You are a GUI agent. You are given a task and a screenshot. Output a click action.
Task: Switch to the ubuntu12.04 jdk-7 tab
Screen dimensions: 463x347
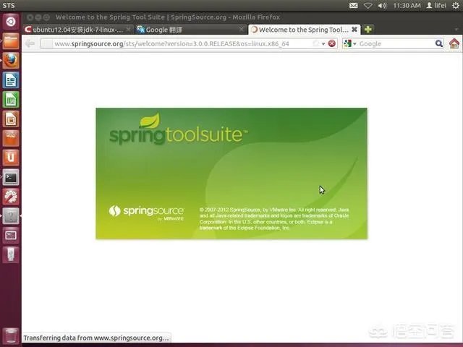click(73, 30)
